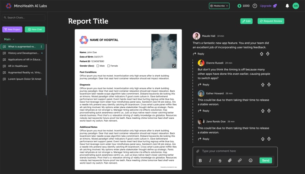Image resolution: width=305 pixels, height=174 pixels.
Task: Click the 'Additional Notes' section heading
Action: 88,127
